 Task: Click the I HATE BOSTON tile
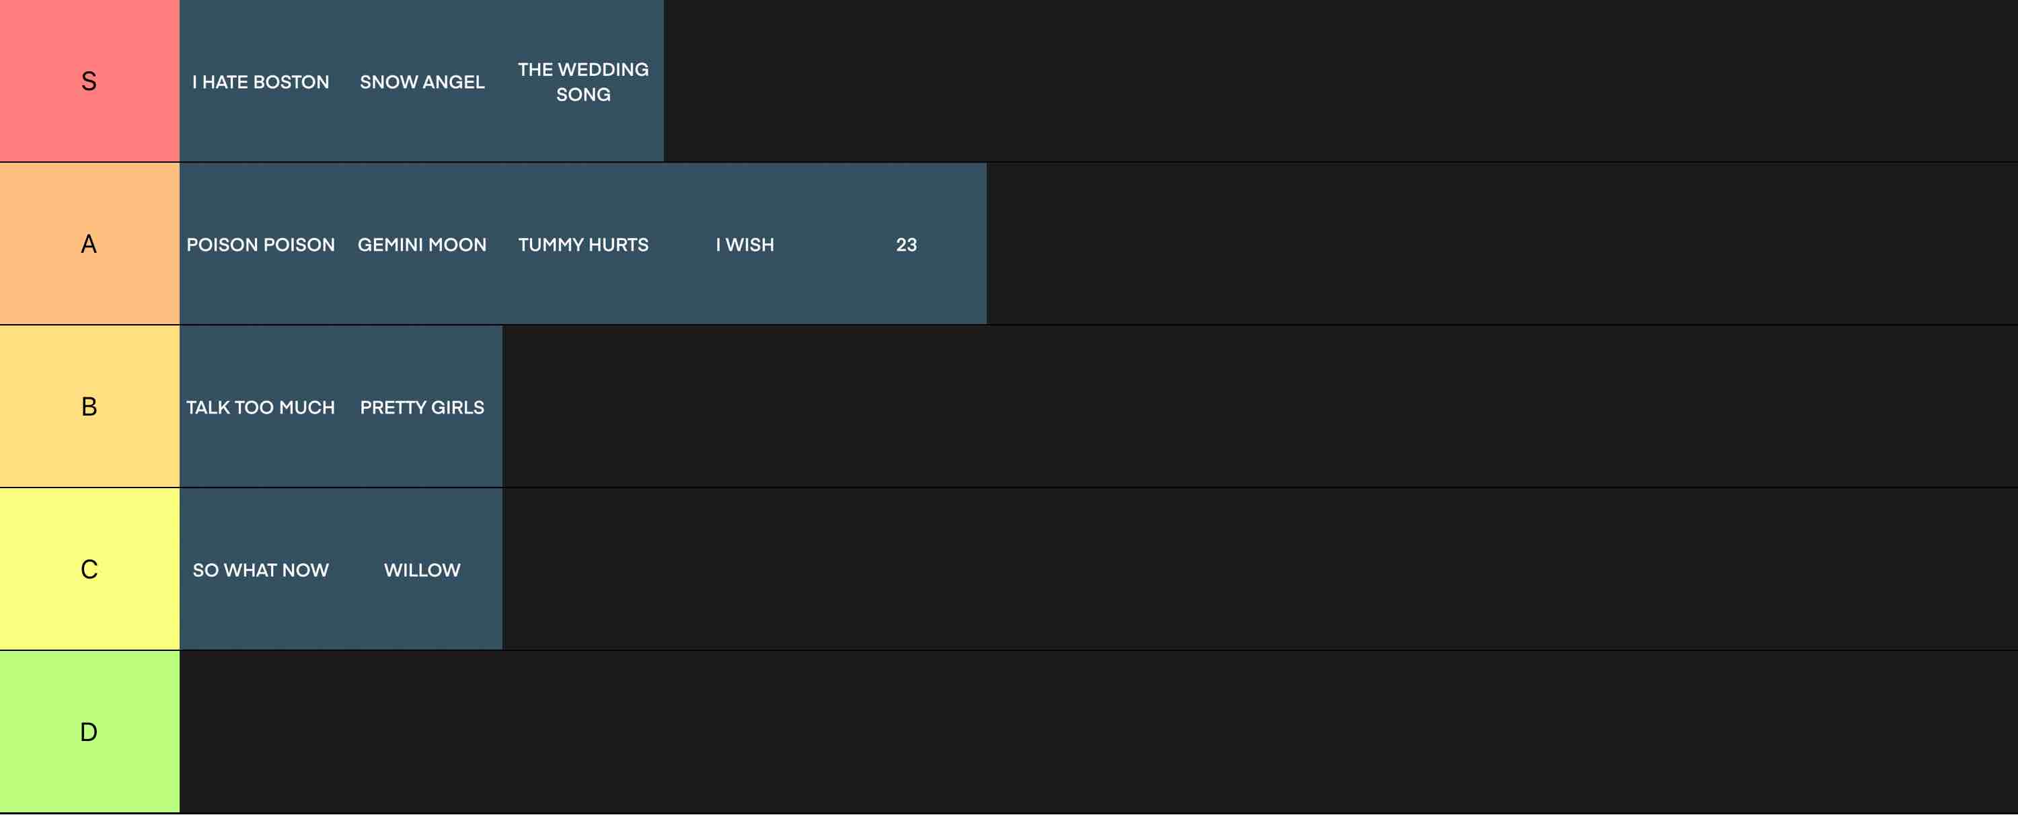coord(260,81)
